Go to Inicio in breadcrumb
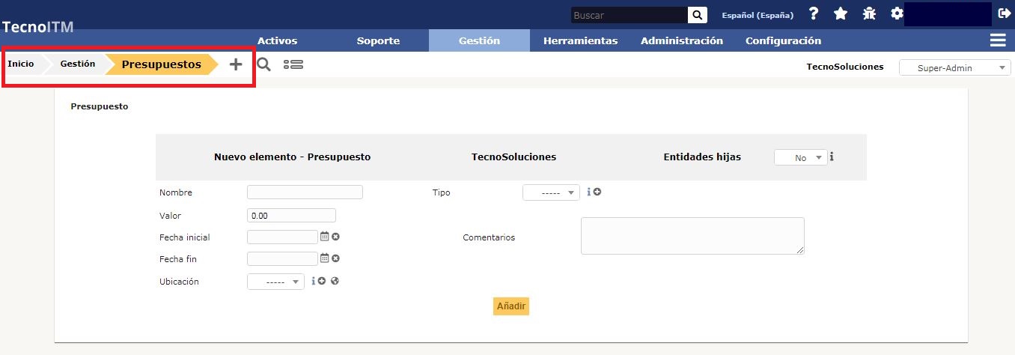The height and width of the screenshot is (355, 1015). [x=21, y=64]
